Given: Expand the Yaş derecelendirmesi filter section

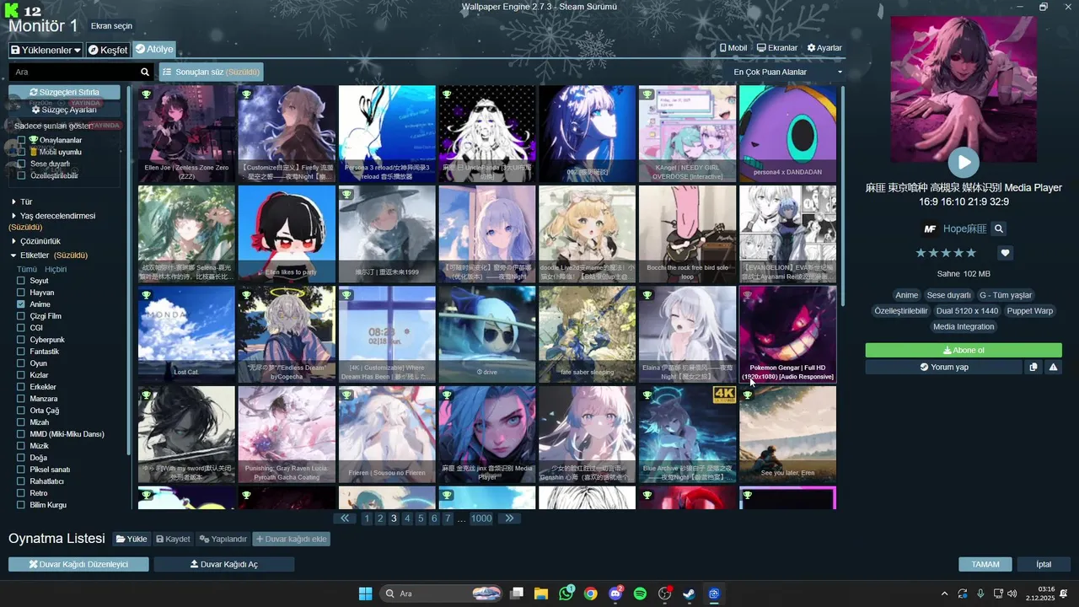Looking at the screenshot, I should pyautogui.click(x=52, y=216).
